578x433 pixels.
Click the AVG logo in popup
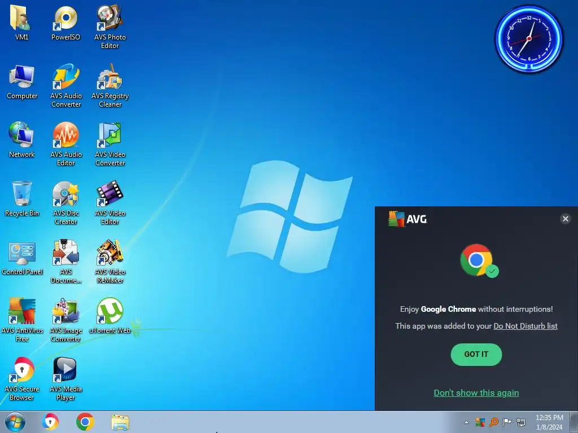(x=408, y=219)
